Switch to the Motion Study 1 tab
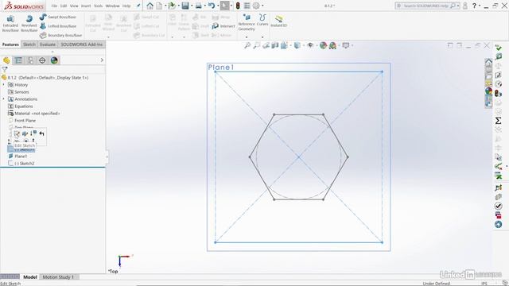The width and height of the screenshot is (509, 286). tap(58, 277)
